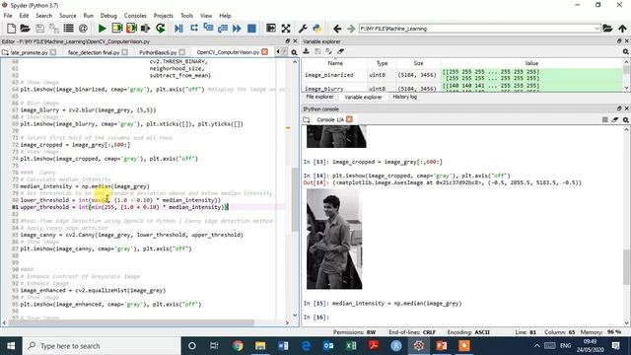Change to parent directory up arrow
Viewport: 631px width, 355px height.
(622, 29)
